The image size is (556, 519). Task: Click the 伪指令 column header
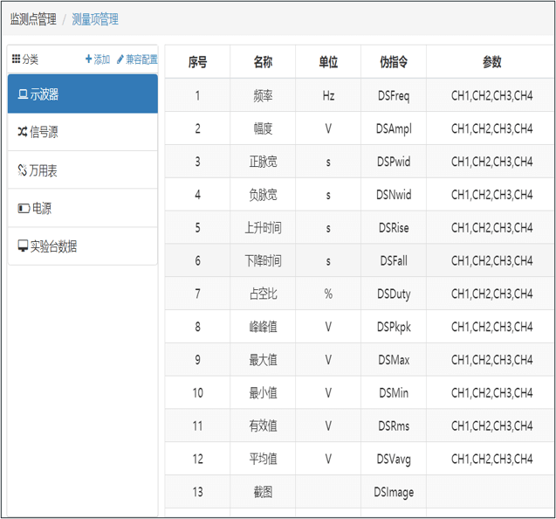click(393, 62)
